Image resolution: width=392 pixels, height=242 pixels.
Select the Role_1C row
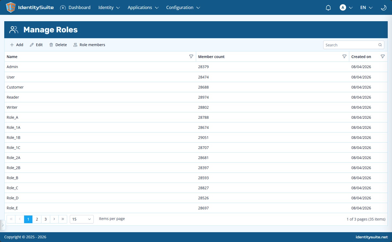tap(196, 148)
